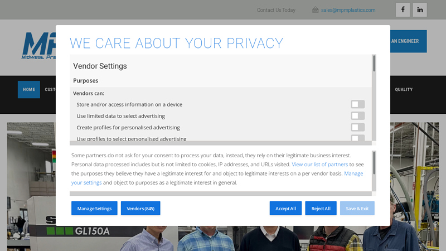The height and width of the screenshot is (251, 446).
Task: Click the privacy description text scrollbar
Action: 374,171
